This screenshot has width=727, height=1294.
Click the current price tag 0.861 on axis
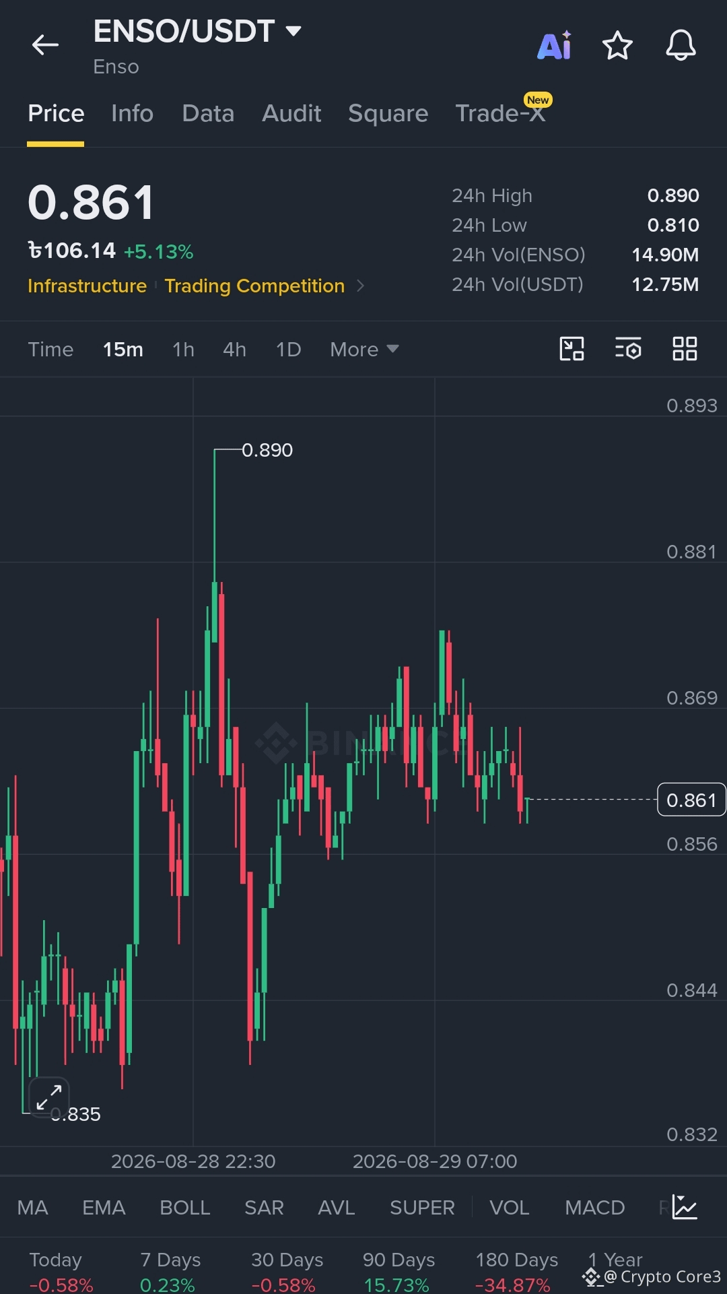(691, 800)
